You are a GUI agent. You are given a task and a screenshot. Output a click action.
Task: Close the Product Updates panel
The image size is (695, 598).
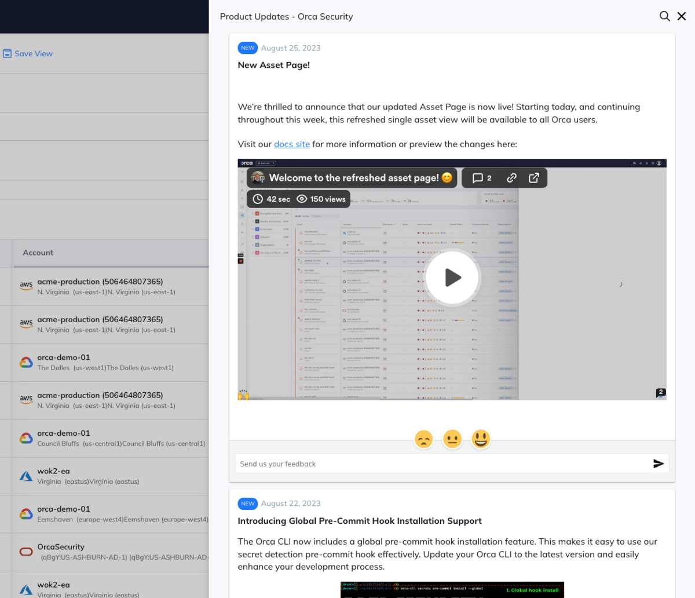[x=681, y=16]
